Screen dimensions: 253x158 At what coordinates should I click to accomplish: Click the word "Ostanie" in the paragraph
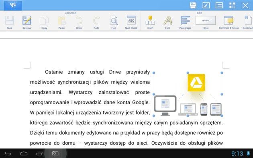(54, 72)
